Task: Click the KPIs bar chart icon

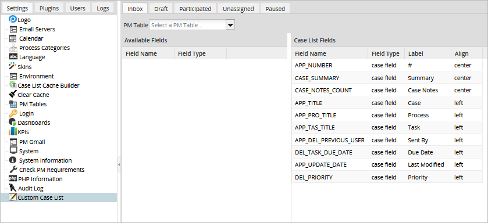Action: [13, 132]
